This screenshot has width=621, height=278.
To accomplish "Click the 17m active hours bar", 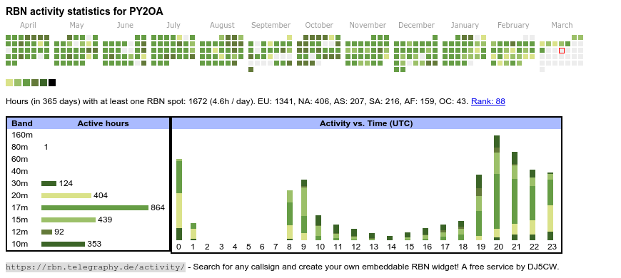I will 95,207.
